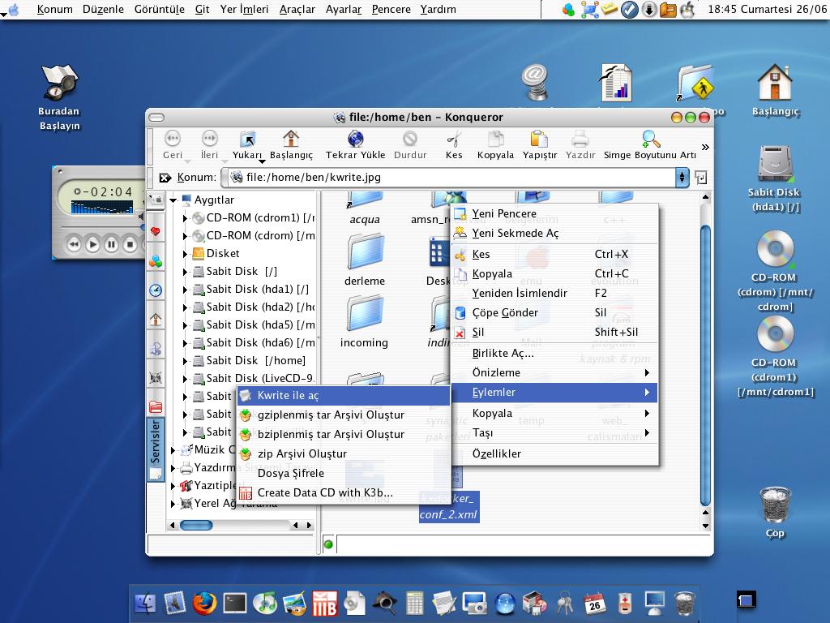Viewport: 830px width, 623px height.
Task: Open Buradan Başlayın desktop icon
Action: coord(59,97)
